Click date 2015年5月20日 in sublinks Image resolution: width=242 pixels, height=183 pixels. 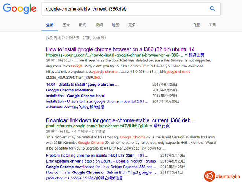pyautogui.click(x=173, y=161)
